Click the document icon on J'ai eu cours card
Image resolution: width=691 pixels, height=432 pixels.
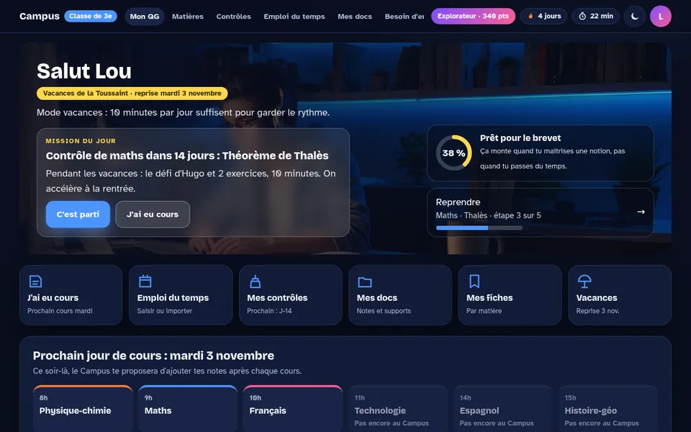[x=35, y=282]
